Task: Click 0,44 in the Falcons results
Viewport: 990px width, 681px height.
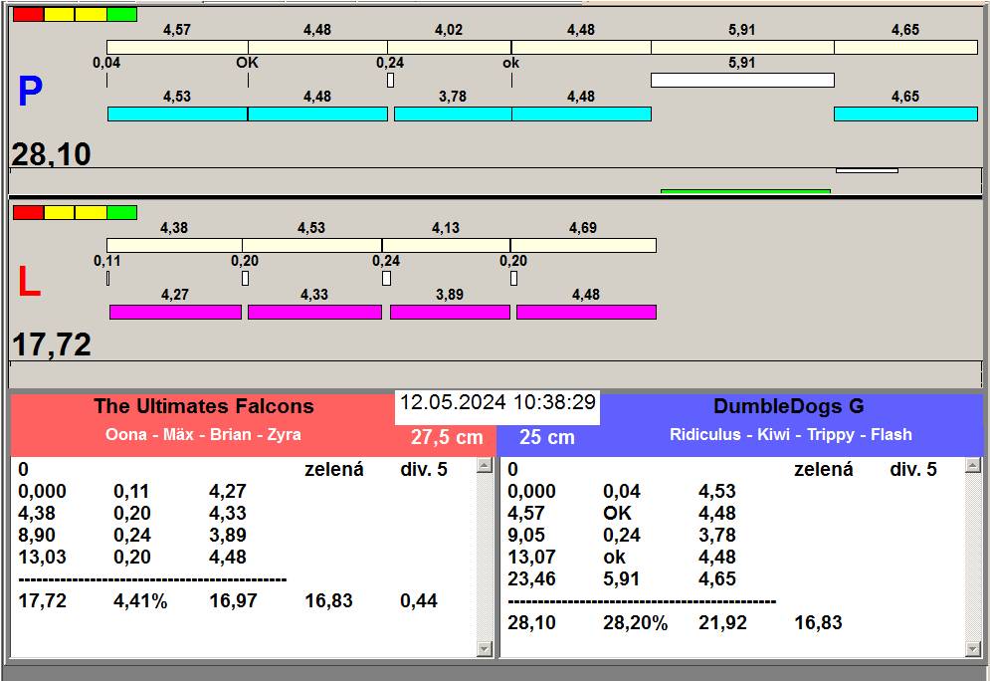Action: (x=419, y=600)
